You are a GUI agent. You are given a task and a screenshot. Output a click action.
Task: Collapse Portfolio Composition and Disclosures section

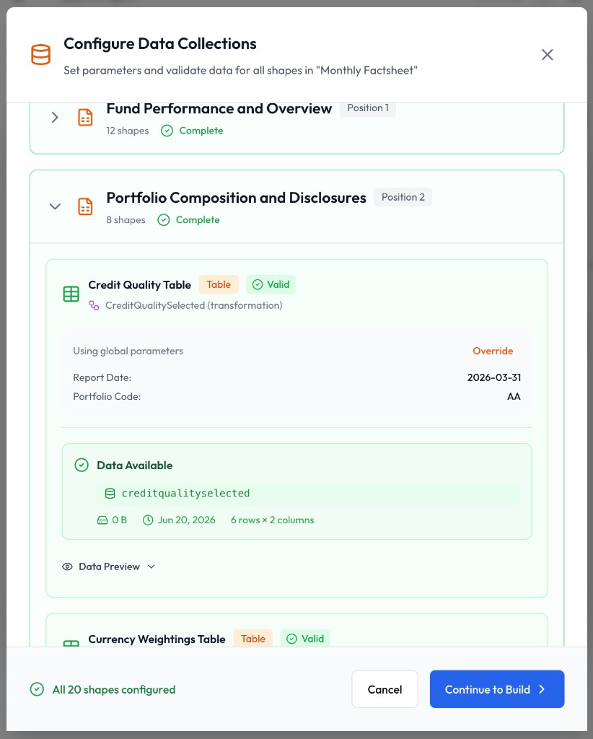55,206
